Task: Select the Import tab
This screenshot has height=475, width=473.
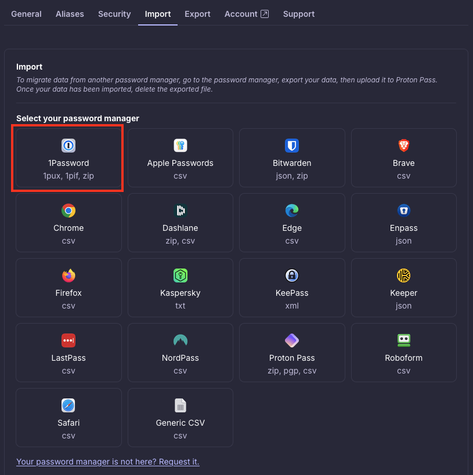Action: pyautogui.click(x=158, y=14)
